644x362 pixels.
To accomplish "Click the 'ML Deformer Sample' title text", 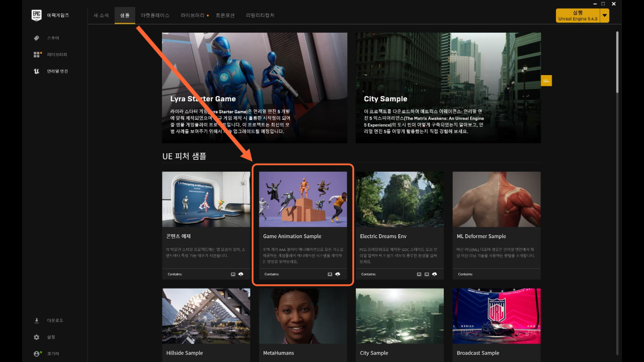I will (481, 236).
